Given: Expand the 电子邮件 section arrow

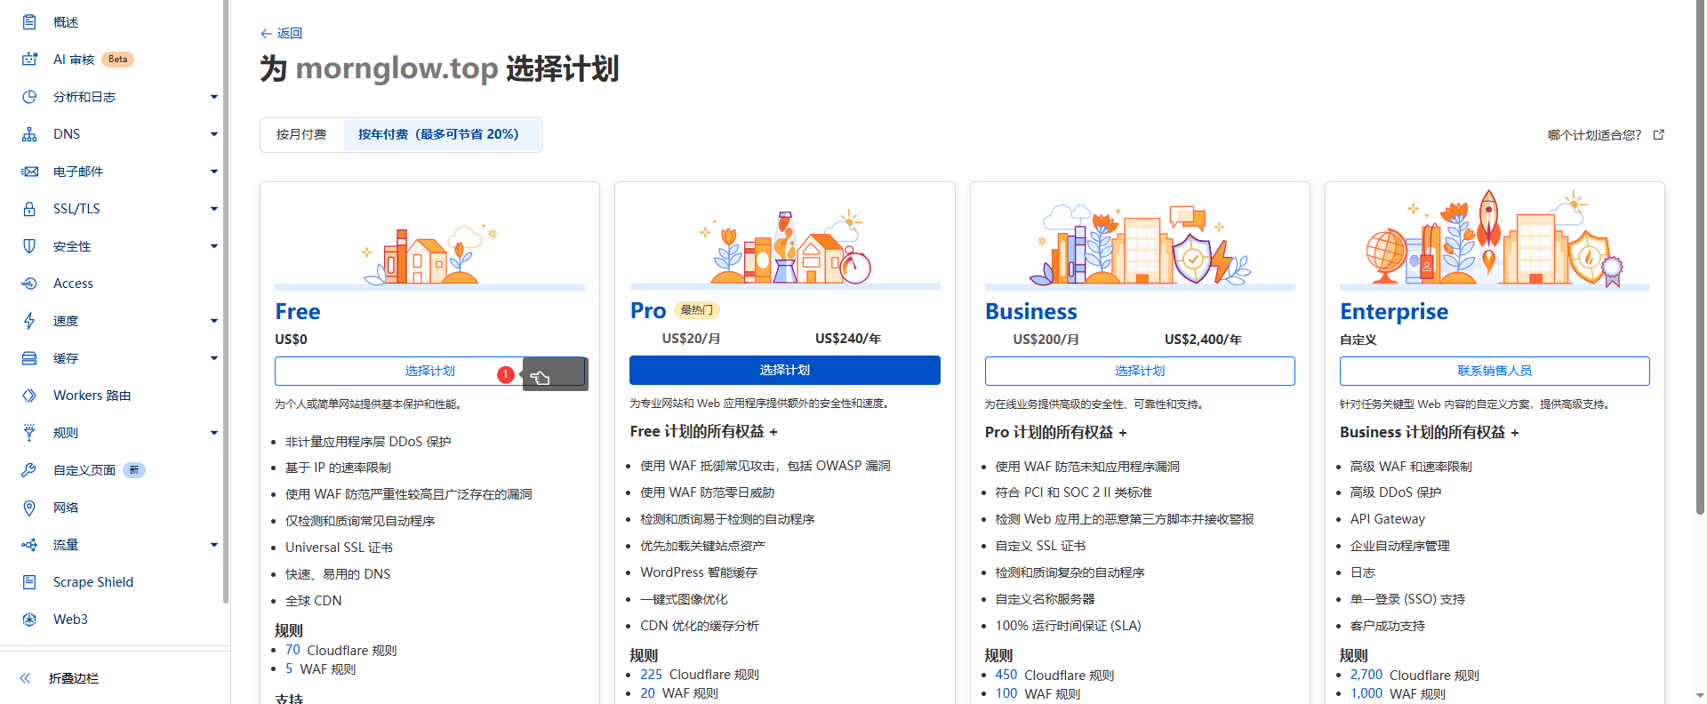Looking at the screenshot, I should coord(214,172).
